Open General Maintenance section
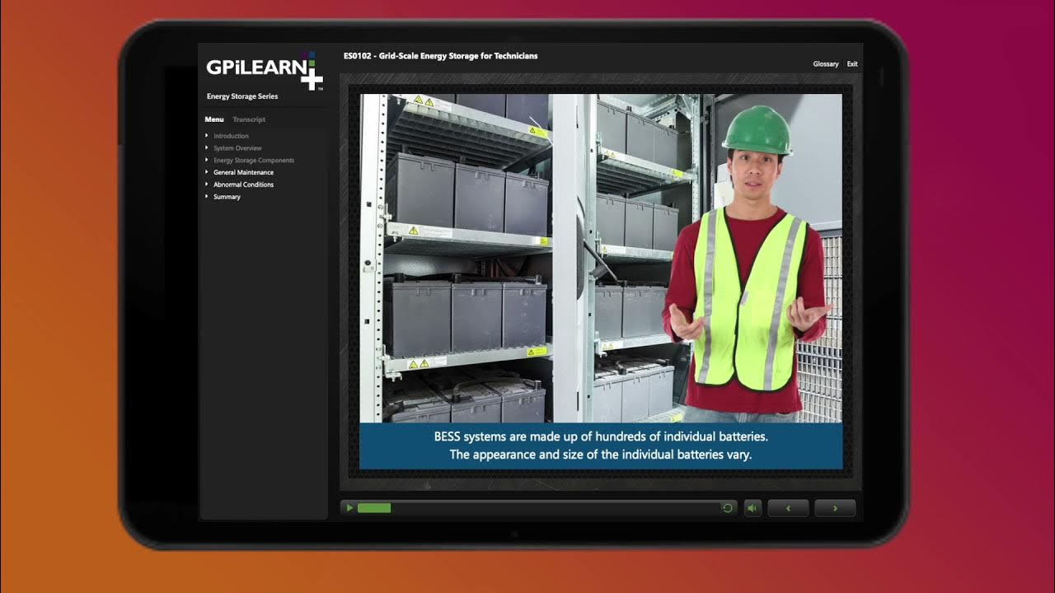This screenshot has height=593, width=1055. (243, 173)
